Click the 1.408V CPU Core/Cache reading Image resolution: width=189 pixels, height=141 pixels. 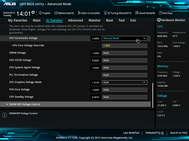coord(96,39)
